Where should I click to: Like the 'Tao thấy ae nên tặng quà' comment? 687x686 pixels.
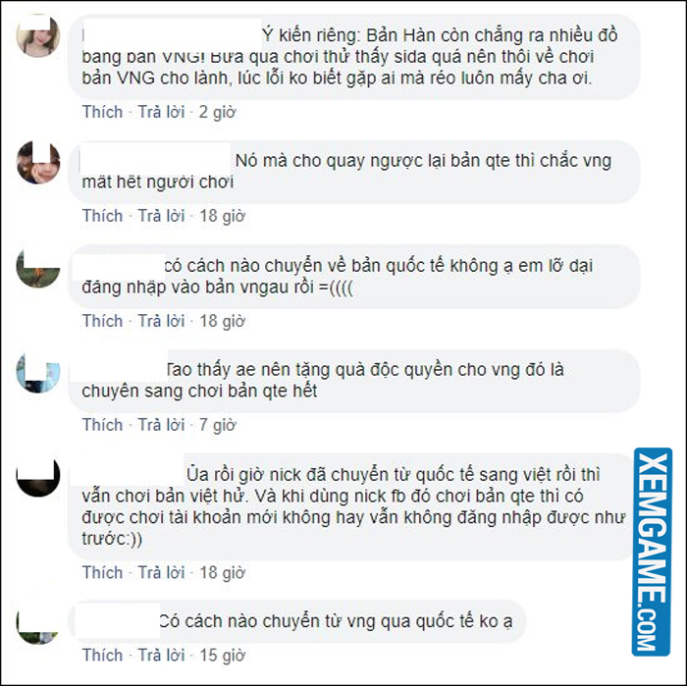click(102, 425)
